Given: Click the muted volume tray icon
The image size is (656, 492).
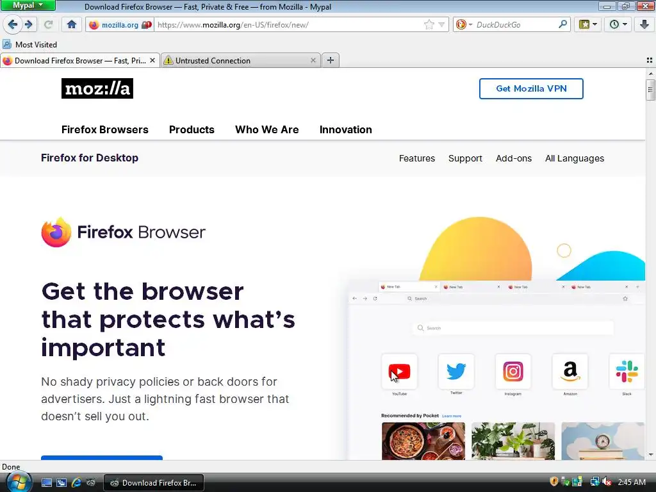Looking at the screenshot, I should [607, 482].
